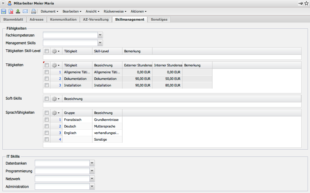Sort by Externer Stundensatz column header
The image size is (310, 193).
tap(137, 65)
